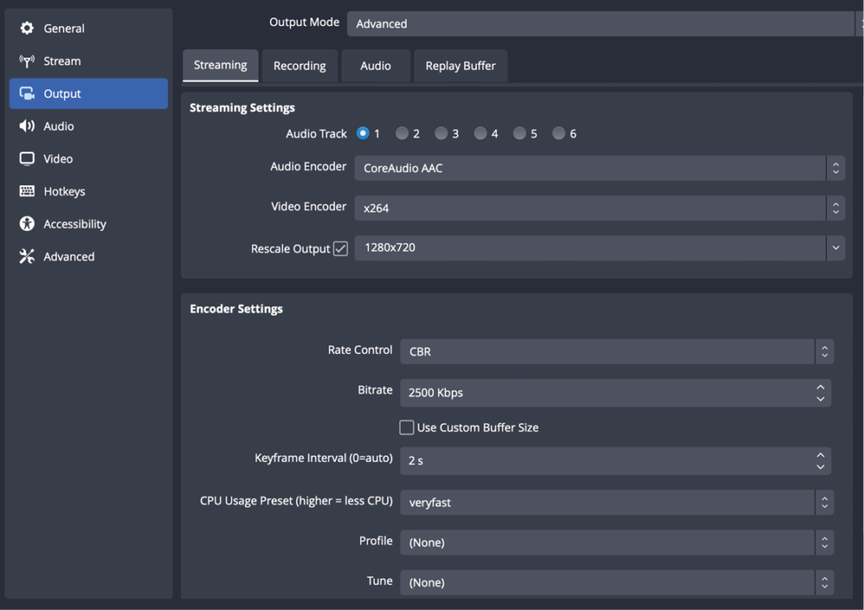The image size is (864, 610).
Task: Open the CPU Usage Preset dropdown
Action: pos(616,502)
